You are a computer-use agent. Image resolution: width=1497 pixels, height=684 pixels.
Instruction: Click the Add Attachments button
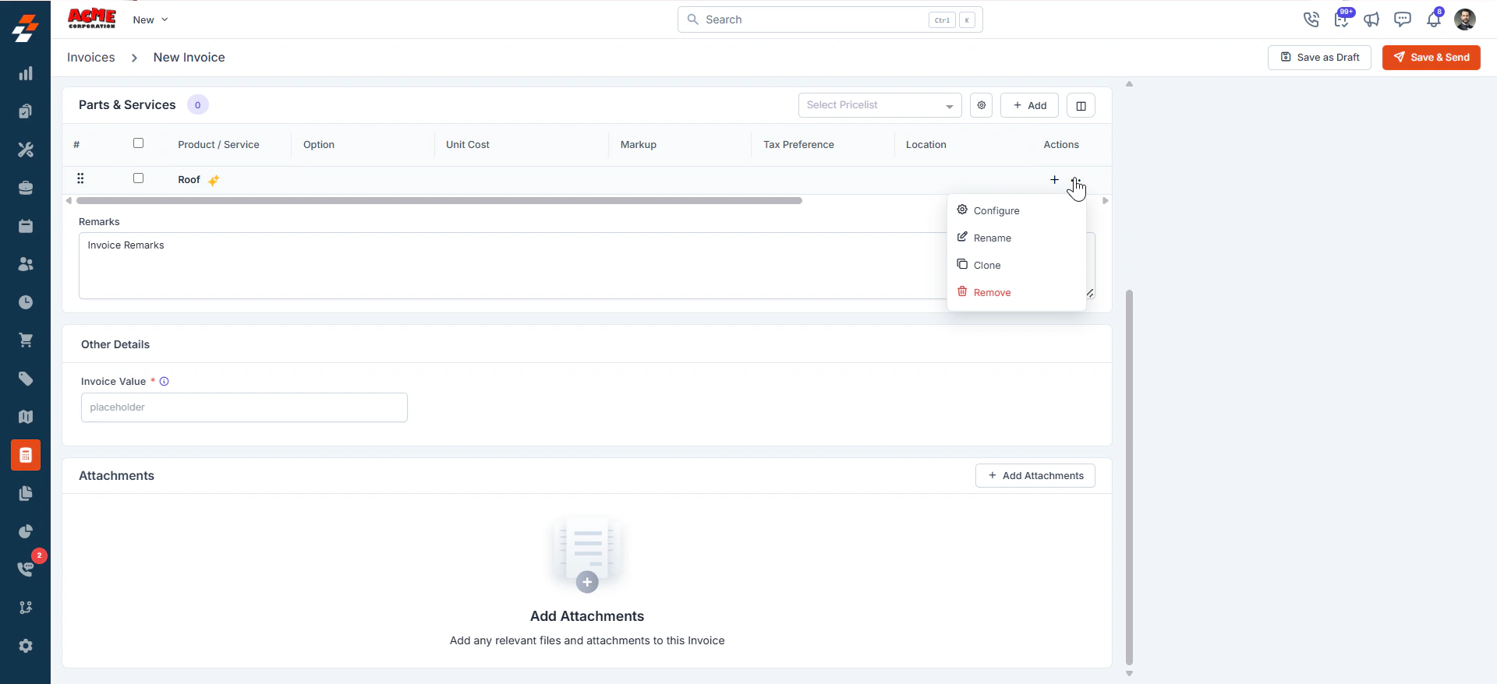click(x=1035, y=476)
